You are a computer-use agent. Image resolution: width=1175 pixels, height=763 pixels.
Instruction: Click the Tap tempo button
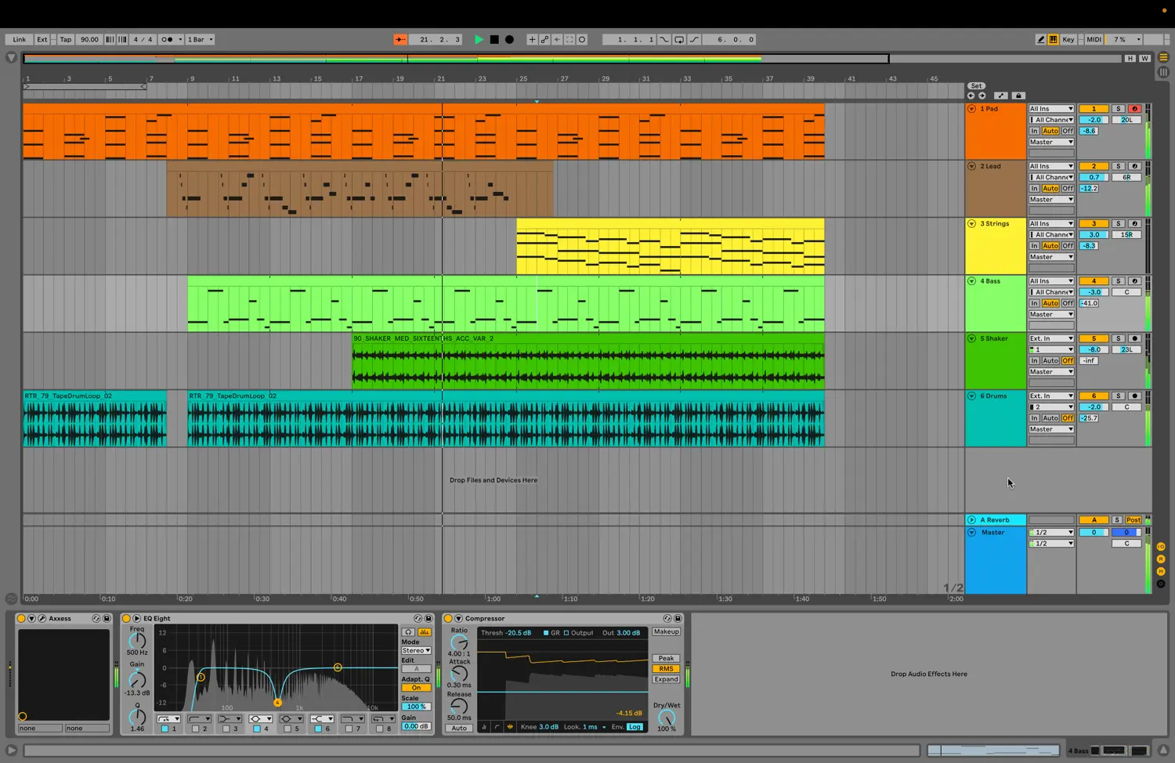pyautogui.click(x=66, y=39)
